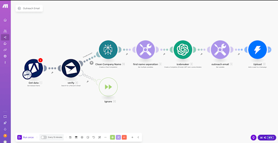
Task: Open the What's new rocket icon in the sidebar
Action: (5, 123)
